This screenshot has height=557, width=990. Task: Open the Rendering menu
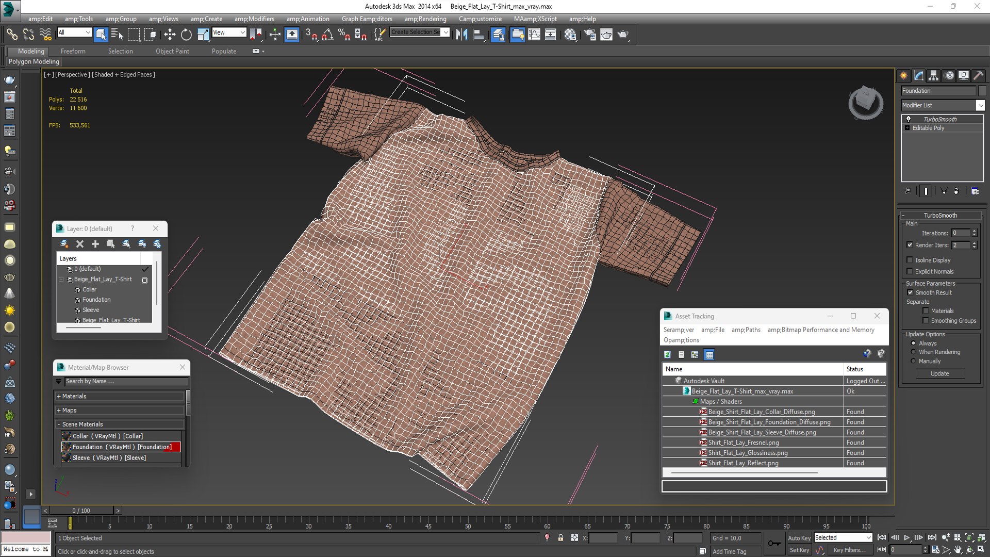pyautogui.click(x=425, y=19)
